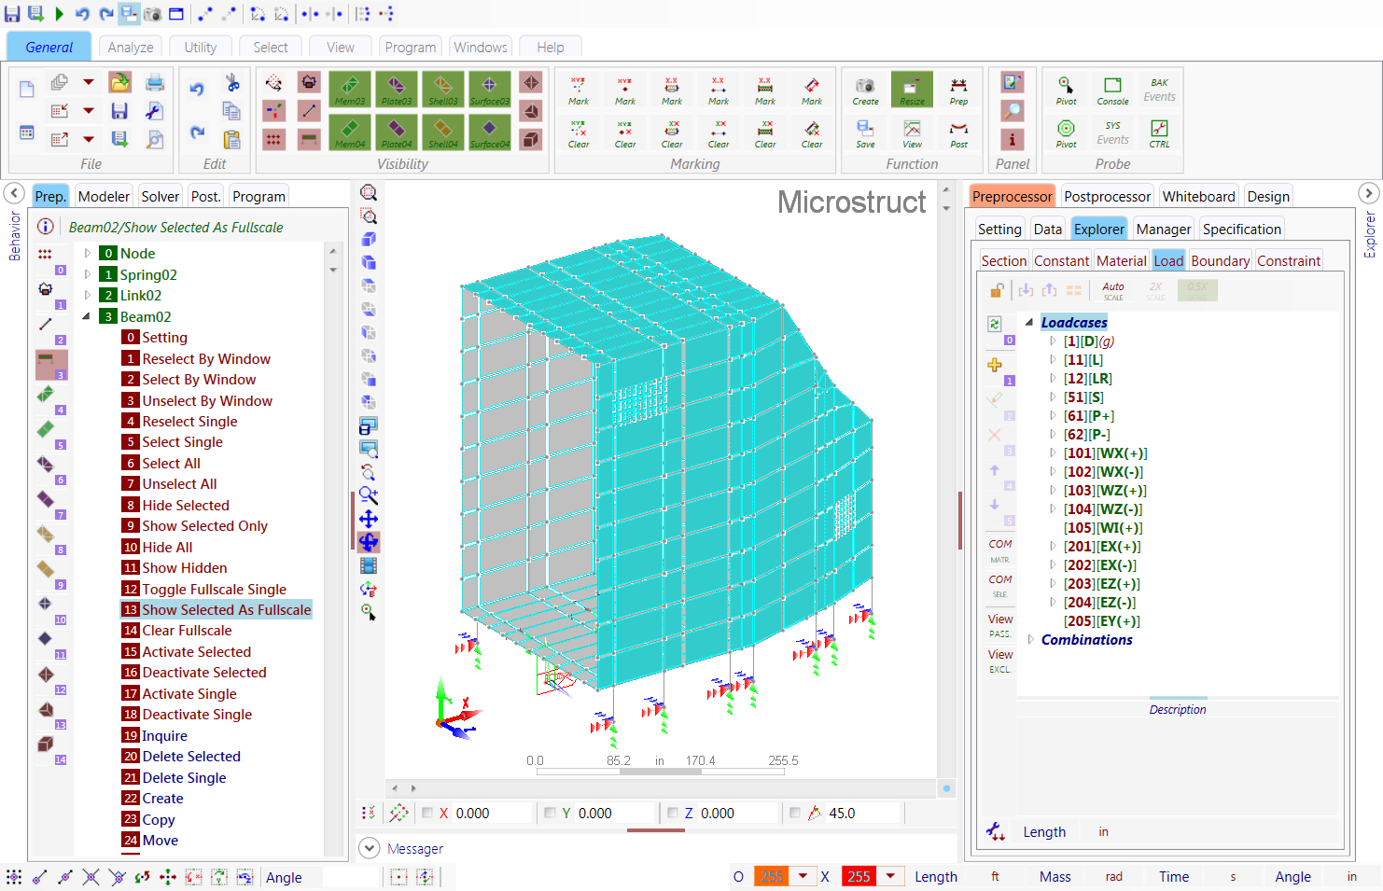The image size is (1383, 891).
Task: Expand the Node tree item
Action: (88, 253)
